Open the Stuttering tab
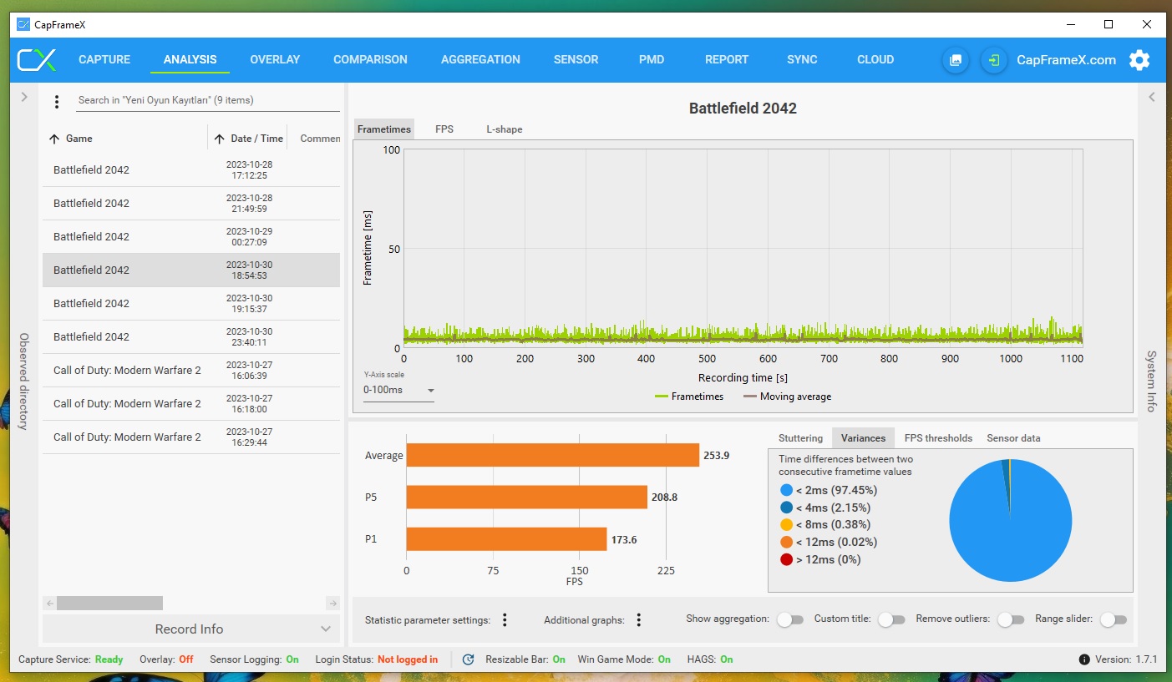This screenshot has height=682, width=1172. point(800,438)
